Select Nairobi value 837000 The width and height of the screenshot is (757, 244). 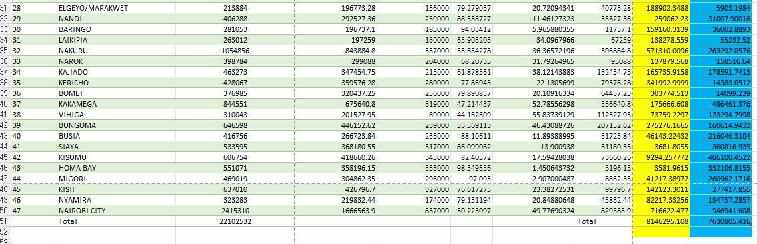(414, 210)
